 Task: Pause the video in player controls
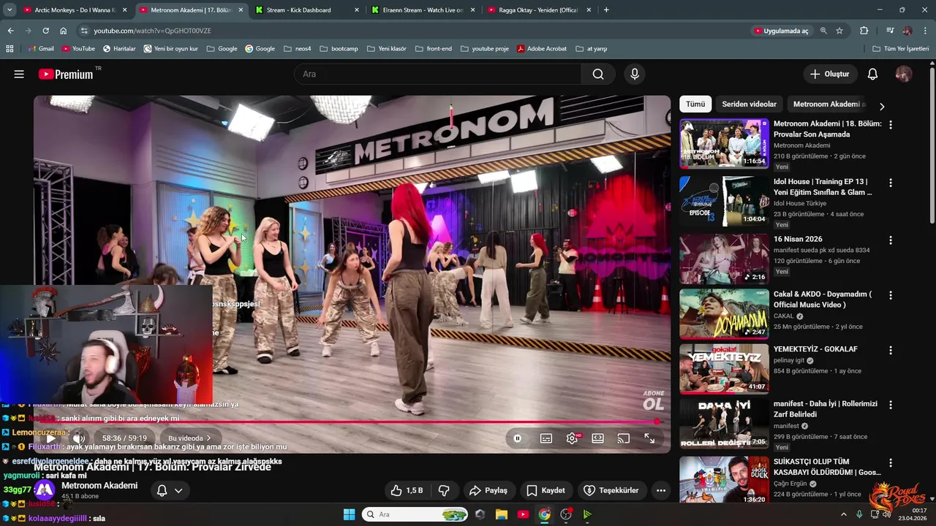point(518,438)
